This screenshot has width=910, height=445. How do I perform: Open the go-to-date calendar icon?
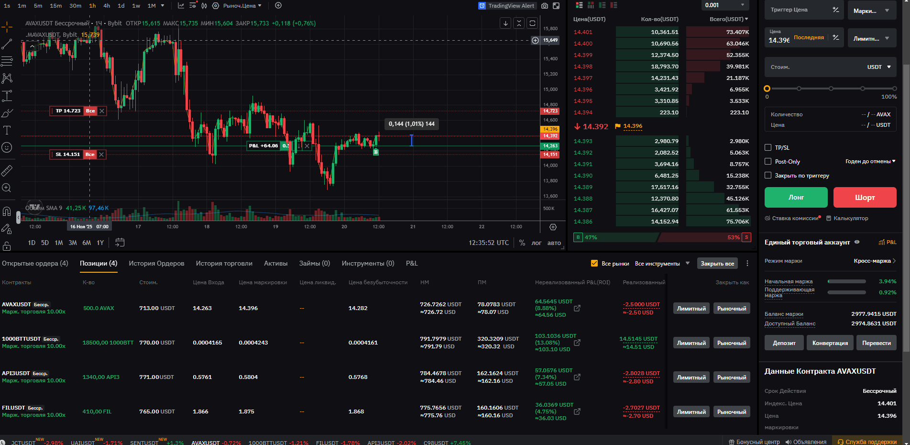120,243
